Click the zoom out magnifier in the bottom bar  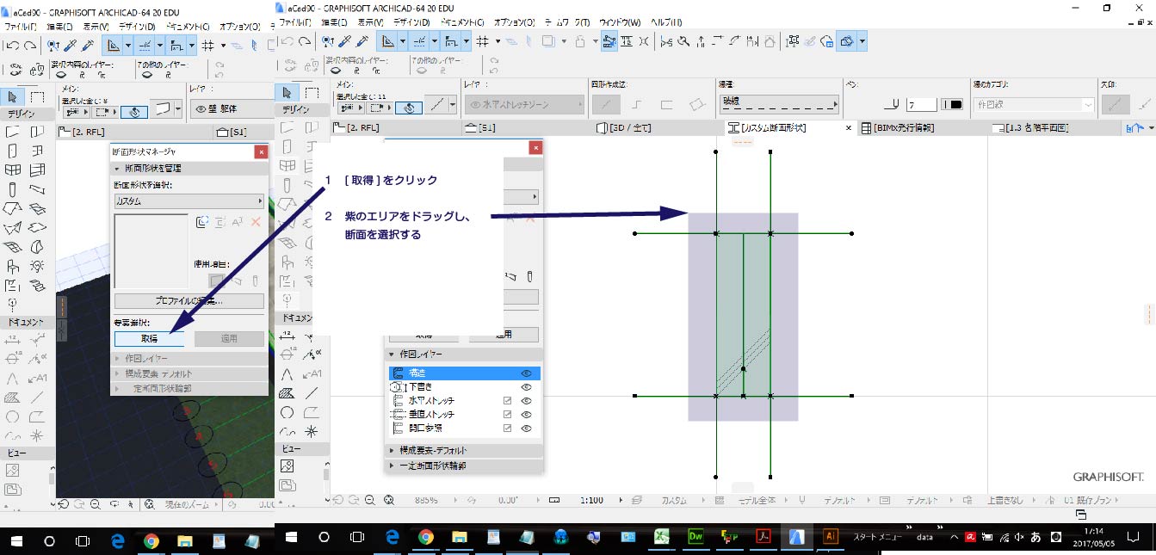[x=370, y=500]
